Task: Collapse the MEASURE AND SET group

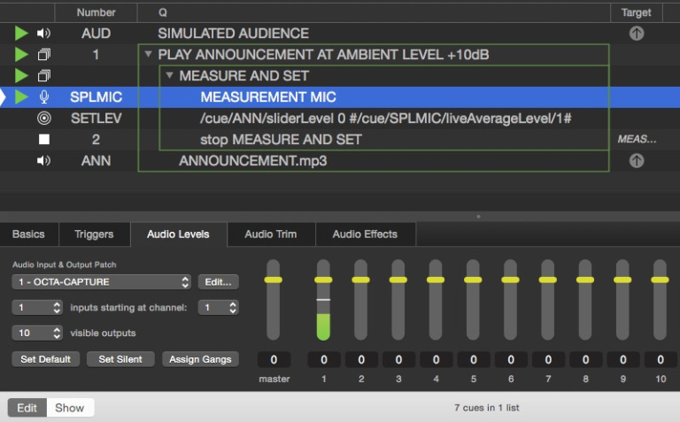Action: click(x=169, y=76)
